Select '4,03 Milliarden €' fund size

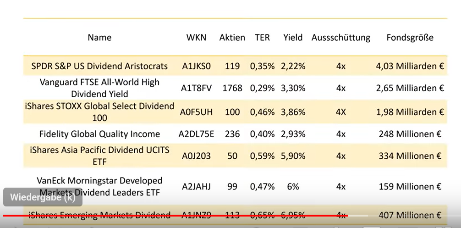click(410, 66)
